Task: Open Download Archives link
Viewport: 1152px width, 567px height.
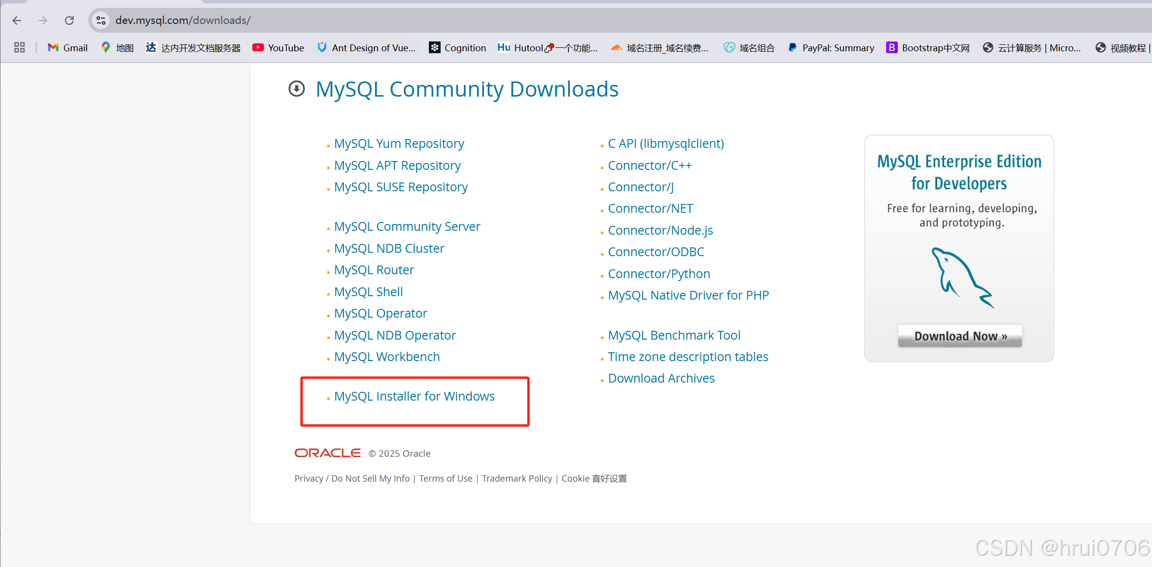Action: [661, 378]
